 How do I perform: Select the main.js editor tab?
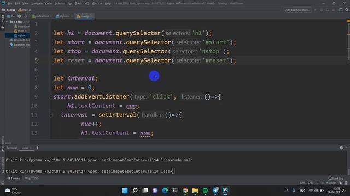click(x=84, y=16)
